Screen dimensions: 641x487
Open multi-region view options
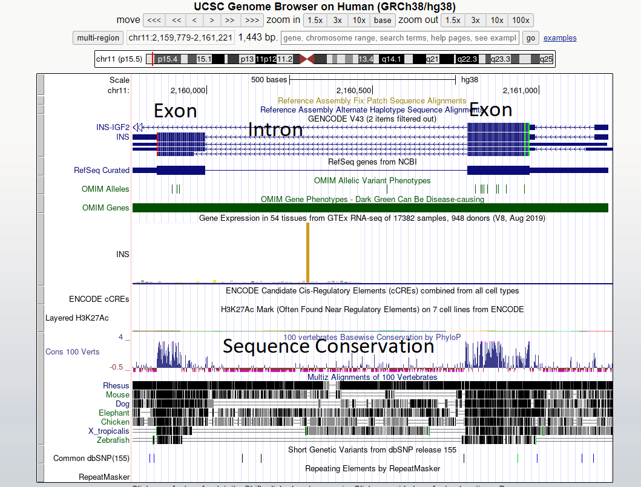(x=98, y=38)
